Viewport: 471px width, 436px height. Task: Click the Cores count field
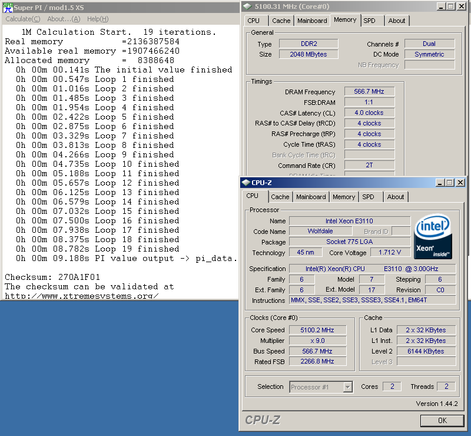click(x=392, y=387)
